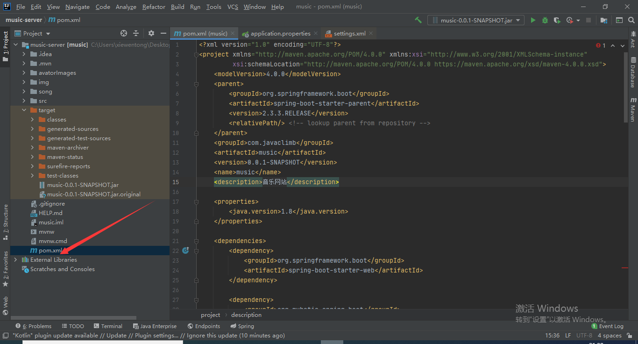Open the VCS menu

tap(233, 7)
